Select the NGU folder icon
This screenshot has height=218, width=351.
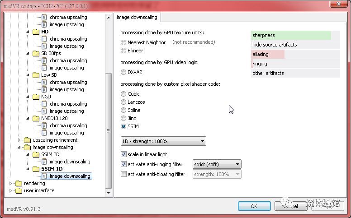pos(36,97)
